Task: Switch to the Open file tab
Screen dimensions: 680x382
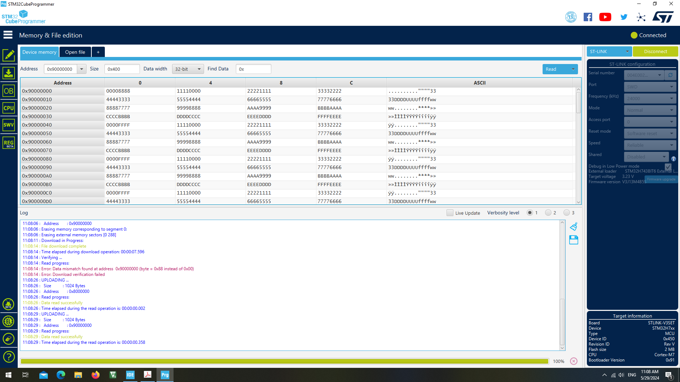Action: pos(75,52)
